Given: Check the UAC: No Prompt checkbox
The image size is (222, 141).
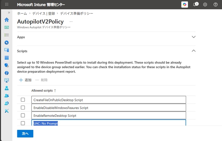Looking at the screenshot, I should click(23, 123).
